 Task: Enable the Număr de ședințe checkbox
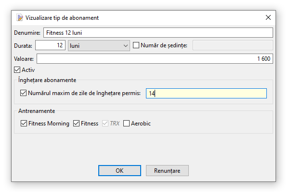[x=136, y=45]
